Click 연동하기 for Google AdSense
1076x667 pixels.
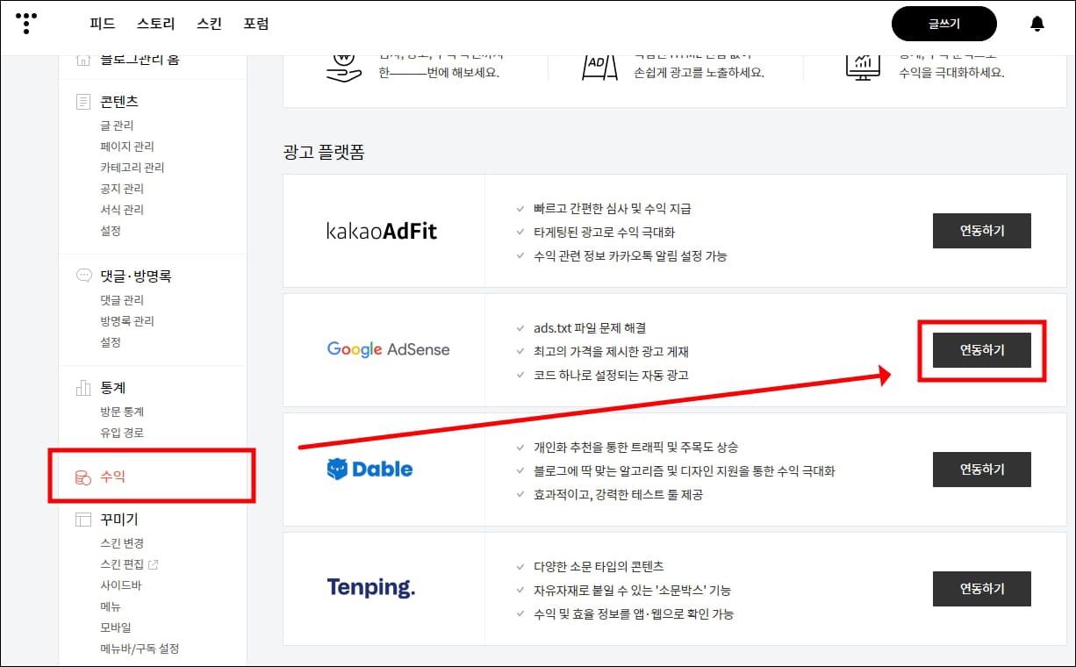[981, 350]
